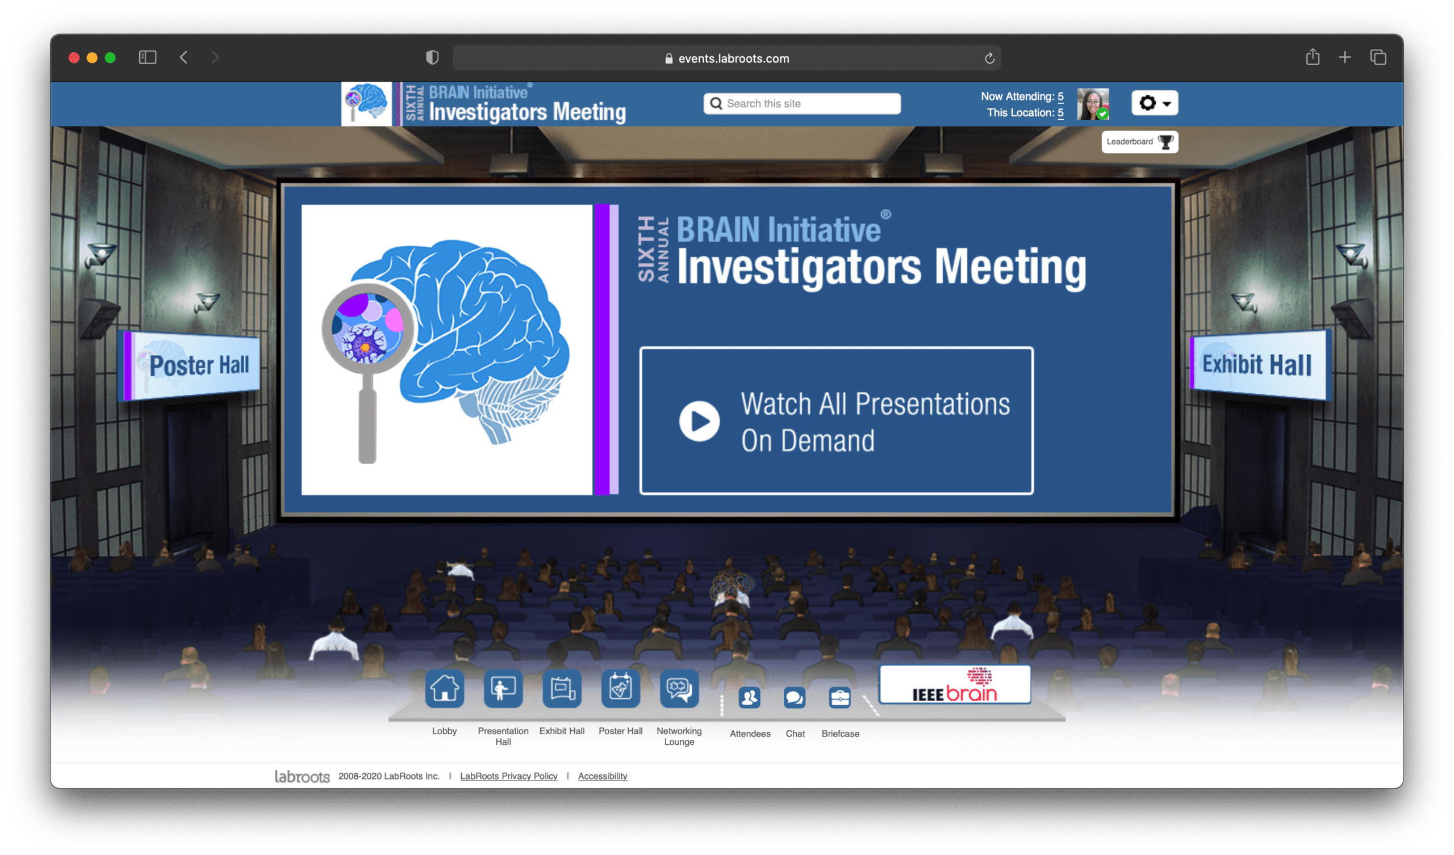
Task: Click the Investigators Meeting header title
Action: click(528, 112)
